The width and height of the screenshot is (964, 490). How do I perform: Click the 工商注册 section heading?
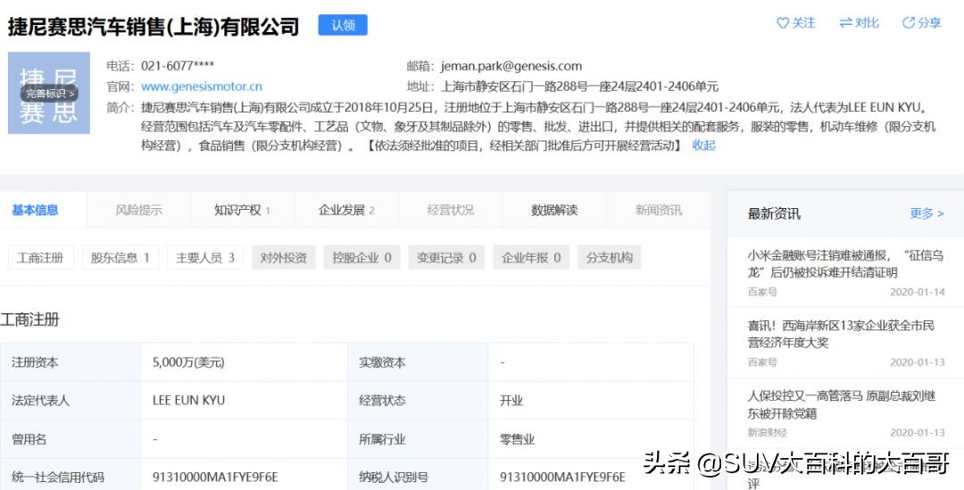pyautogui.click(x=30, y=320)
